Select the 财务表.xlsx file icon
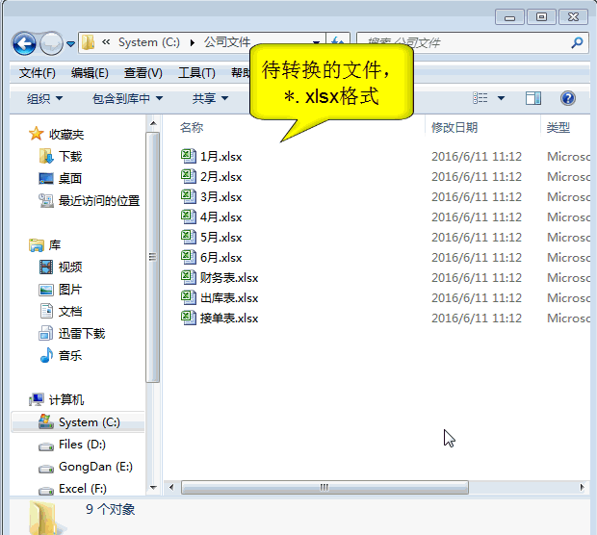597x535 pixels. (189, 277)
